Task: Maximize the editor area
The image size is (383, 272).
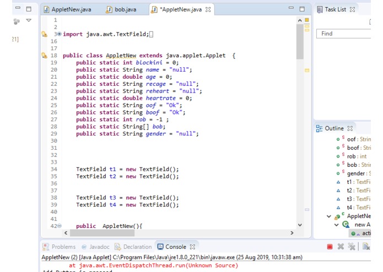Action: [302, 9]
